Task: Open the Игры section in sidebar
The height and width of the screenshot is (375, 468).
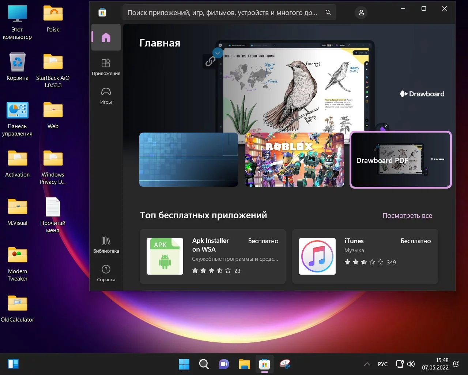Action: point(106,96)
